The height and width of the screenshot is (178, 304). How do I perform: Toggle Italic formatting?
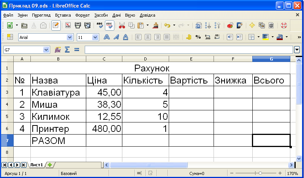(116, 37)
